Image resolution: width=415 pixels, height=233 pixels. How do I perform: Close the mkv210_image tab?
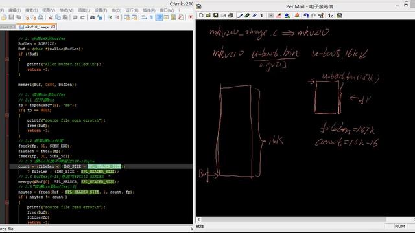53,27
